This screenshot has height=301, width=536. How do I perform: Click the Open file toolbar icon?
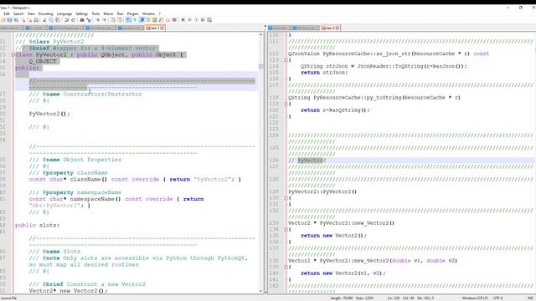tap(3, 20)
